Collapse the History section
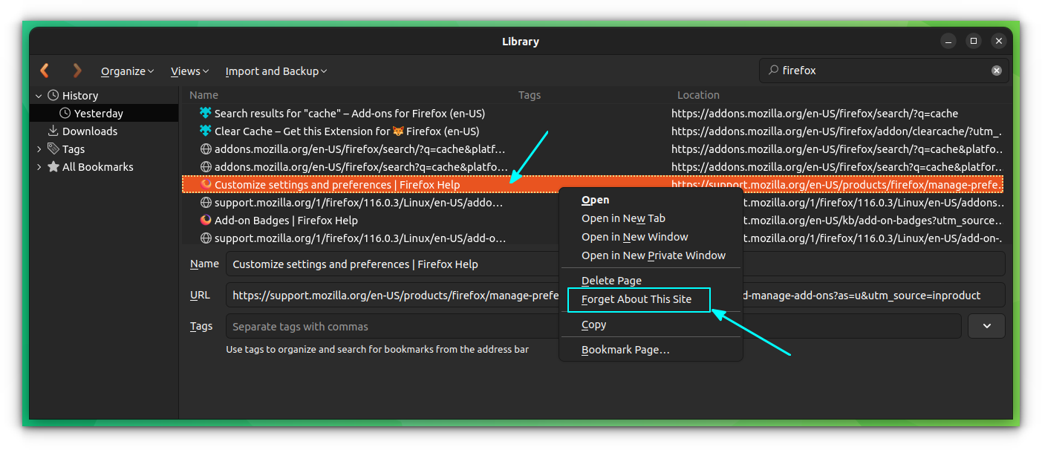Screen dimensions: 1042x450 38,95
